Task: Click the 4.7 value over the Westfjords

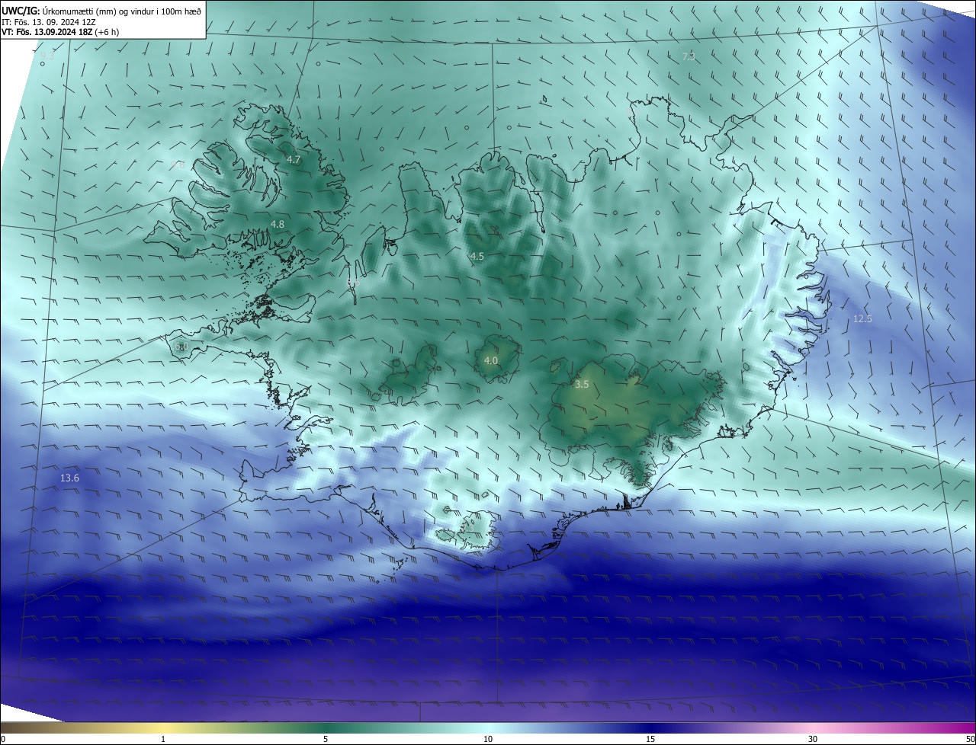Action: [x=294, y=160]
